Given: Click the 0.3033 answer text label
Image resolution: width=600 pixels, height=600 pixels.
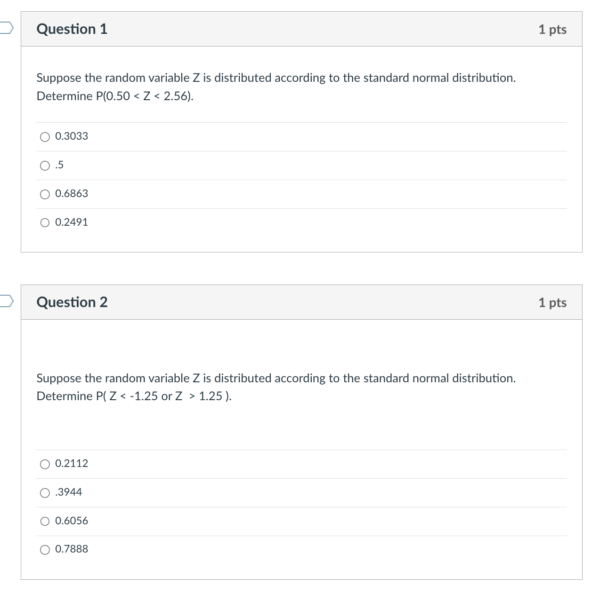Looking at the screenshot, I should pos(71,136).
